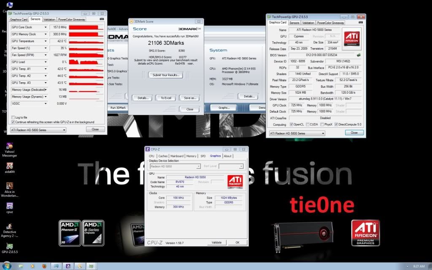This screenshot has height=270, width=432.
Task: Open the Memory tab in CPU-Z
Action: (x=191, y=156)
